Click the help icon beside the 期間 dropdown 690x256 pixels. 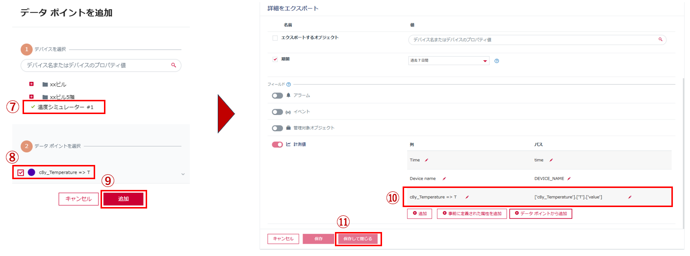coord(497,61)
